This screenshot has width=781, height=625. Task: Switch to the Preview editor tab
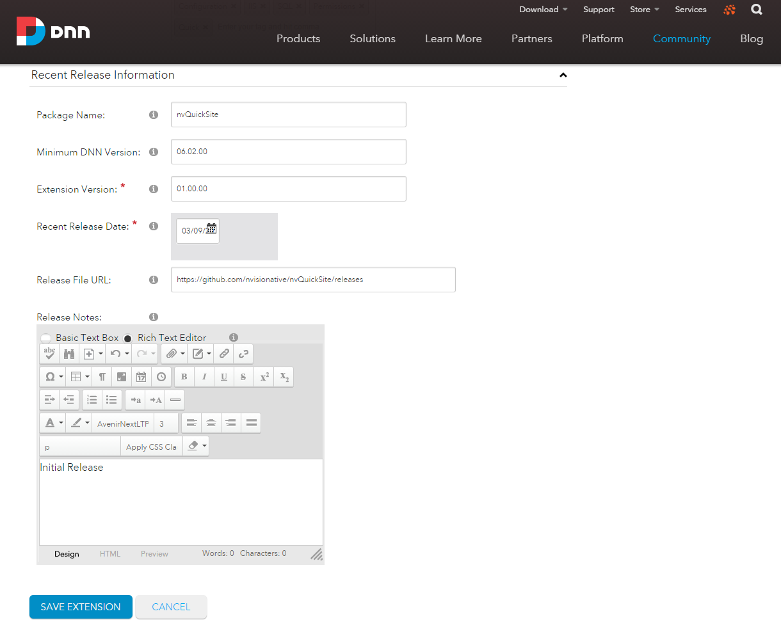click(154, 554)
